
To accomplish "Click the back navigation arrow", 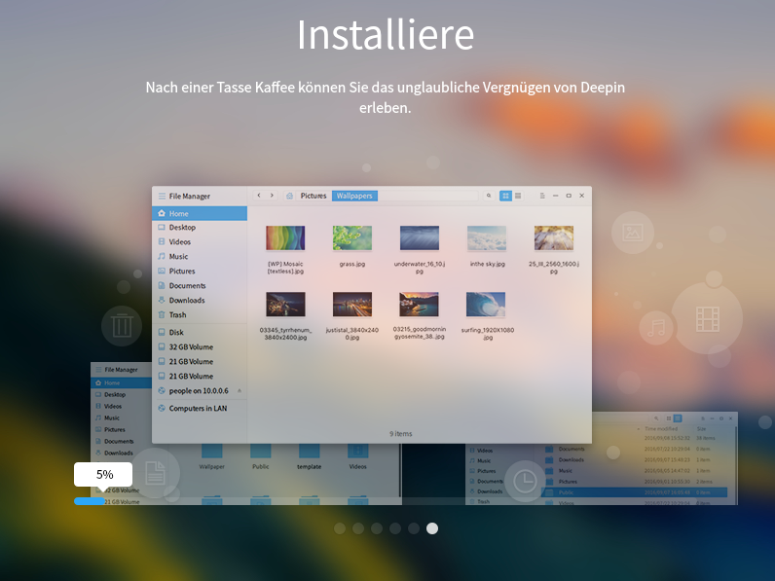I will [258, 196].
